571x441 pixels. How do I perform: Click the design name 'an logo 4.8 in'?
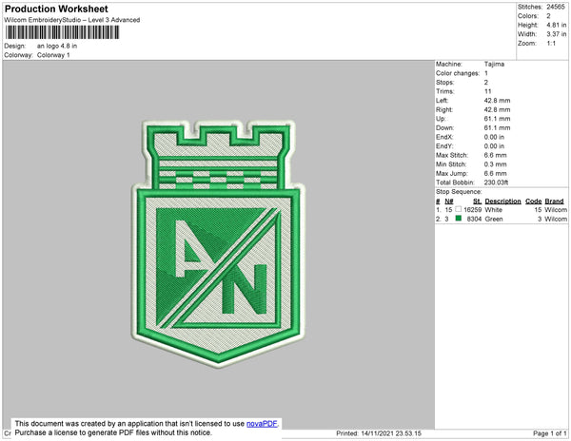(57, 46)
